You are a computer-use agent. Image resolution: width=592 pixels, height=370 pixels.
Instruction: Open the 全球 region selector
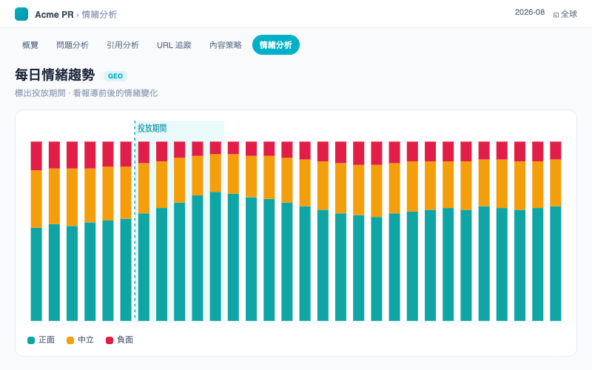click(565, 14)
